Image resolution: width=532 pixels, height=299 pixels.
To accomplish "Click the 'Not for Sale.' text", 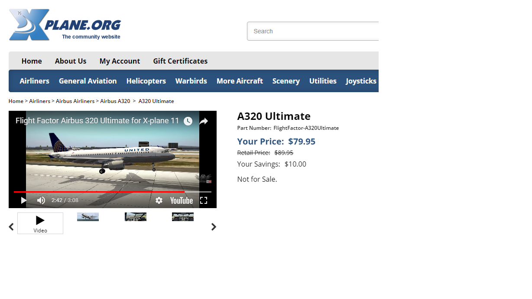I will tap(257, 179).
